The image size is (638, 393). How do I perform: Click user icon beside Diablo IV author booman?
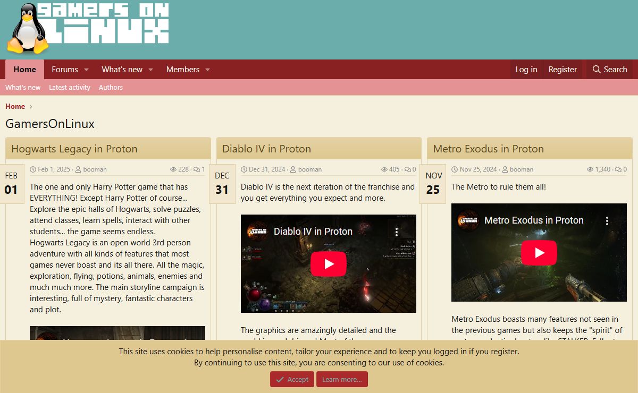(293, 169)
